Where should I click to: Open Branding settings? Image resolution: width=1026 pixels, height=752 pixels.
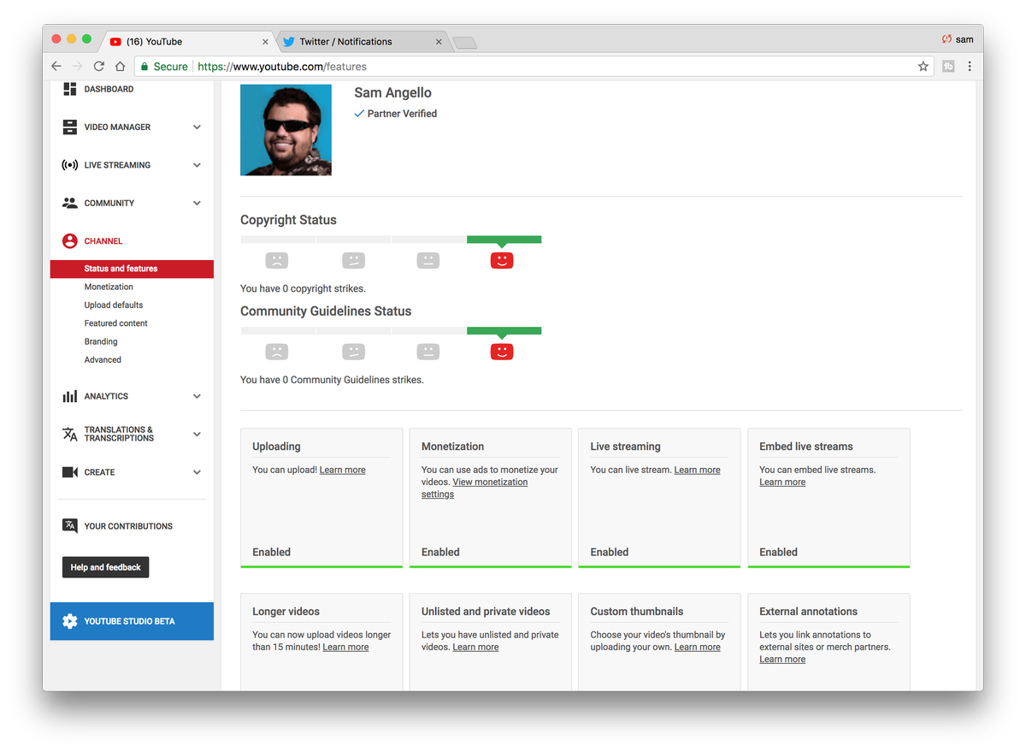tap(101, 341)
